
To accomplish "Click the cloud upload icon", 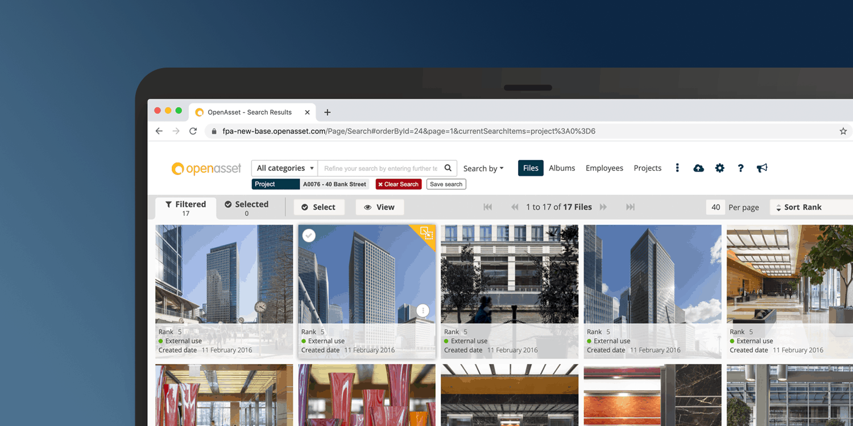I will (698, 168).
